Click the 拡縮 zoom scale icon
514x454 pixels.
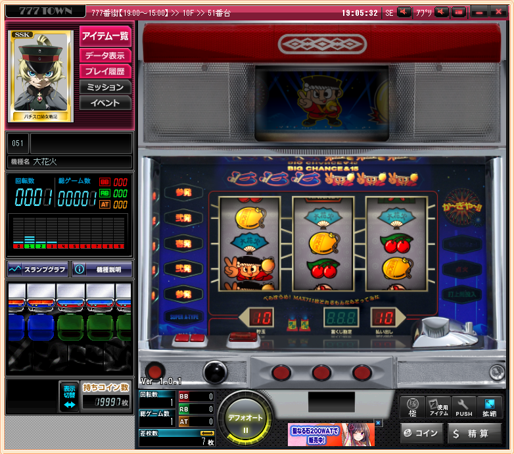coord(490,407)
